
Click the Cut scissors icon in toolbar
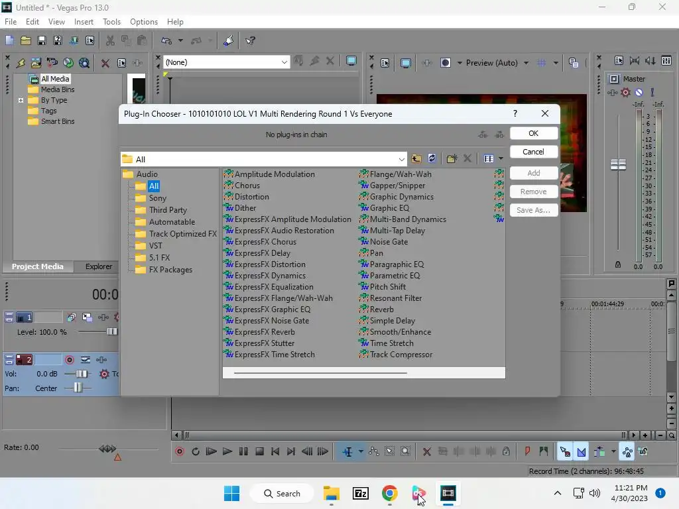tap(111, 40)
